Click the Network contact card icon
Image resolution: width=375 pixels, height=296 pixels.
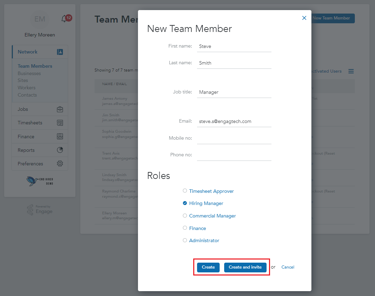click(x=60, y=51)
